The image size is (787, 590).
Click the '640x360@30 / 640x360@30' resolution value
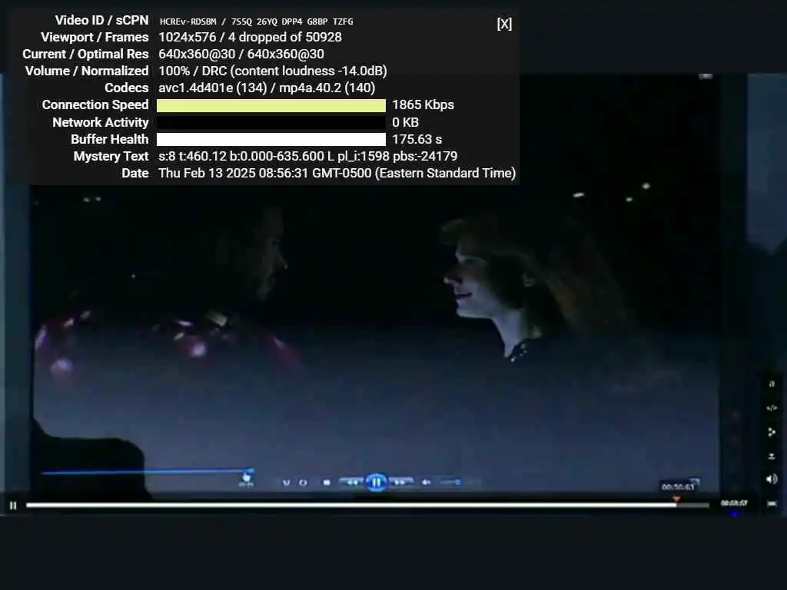pos(241,55)
